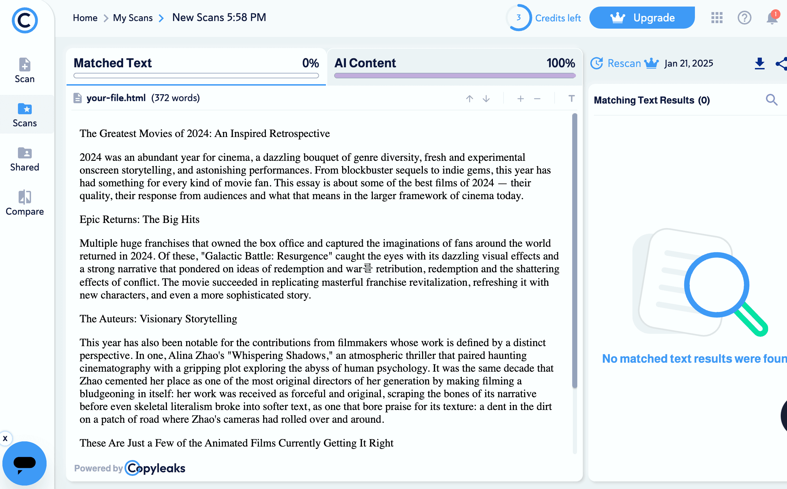Switch to the AI Content tab
Viewport: 787px width, 489px height.
(455, 66)
